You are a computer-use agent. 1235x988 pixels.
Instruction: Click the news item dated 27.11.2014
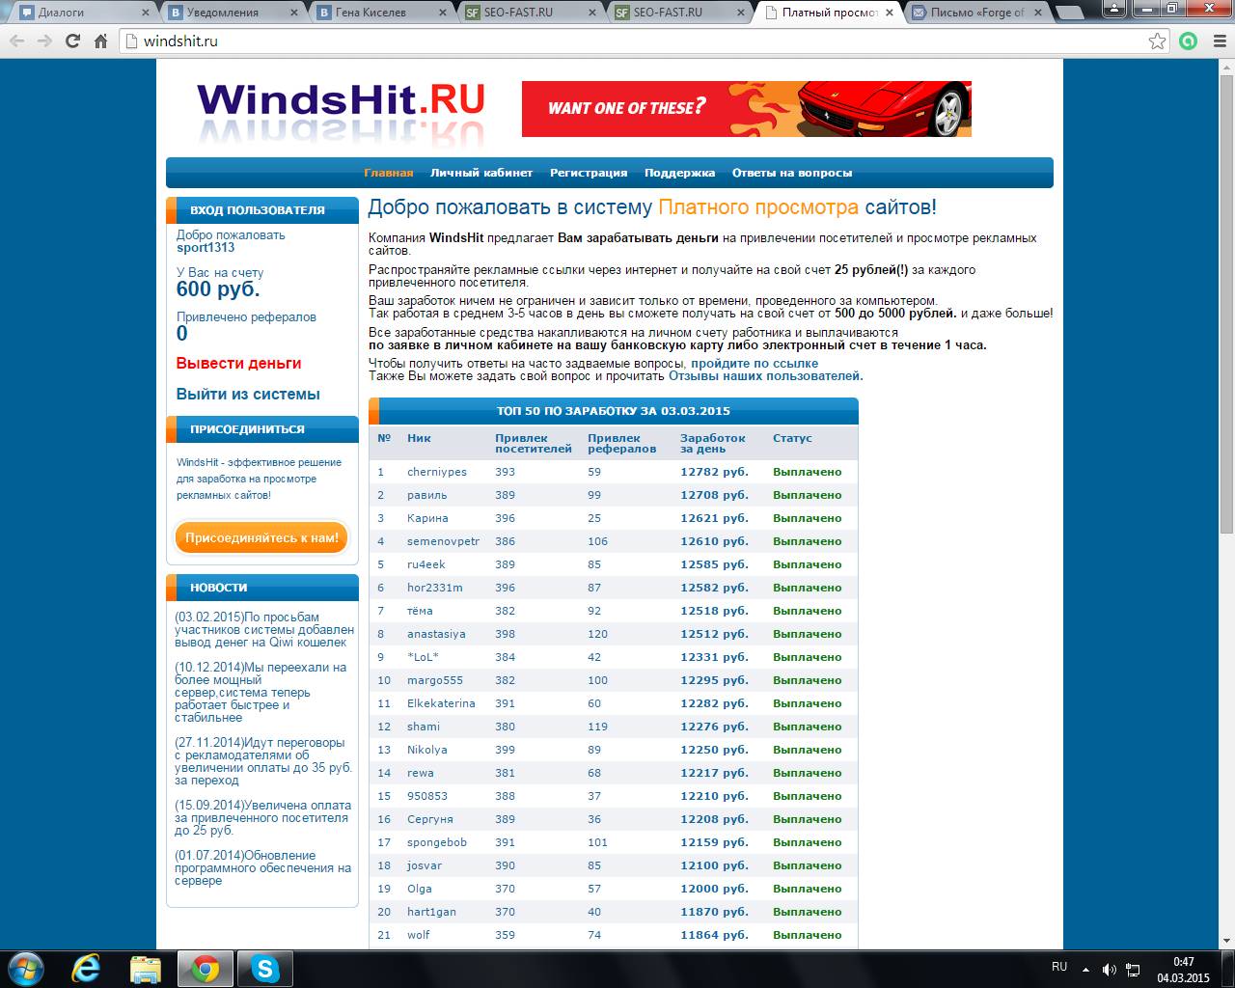(x=263, y=761)
